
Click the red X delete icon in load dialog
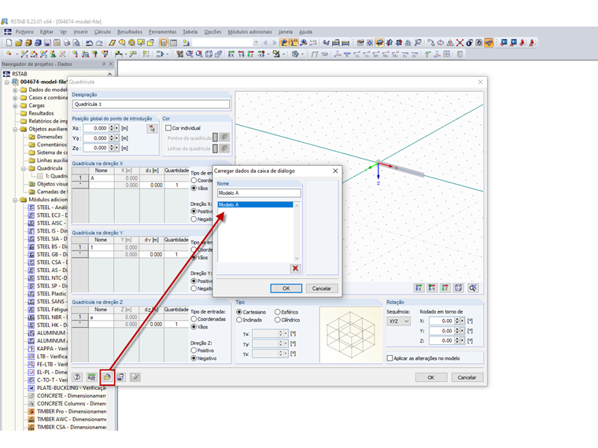point(295,269)
